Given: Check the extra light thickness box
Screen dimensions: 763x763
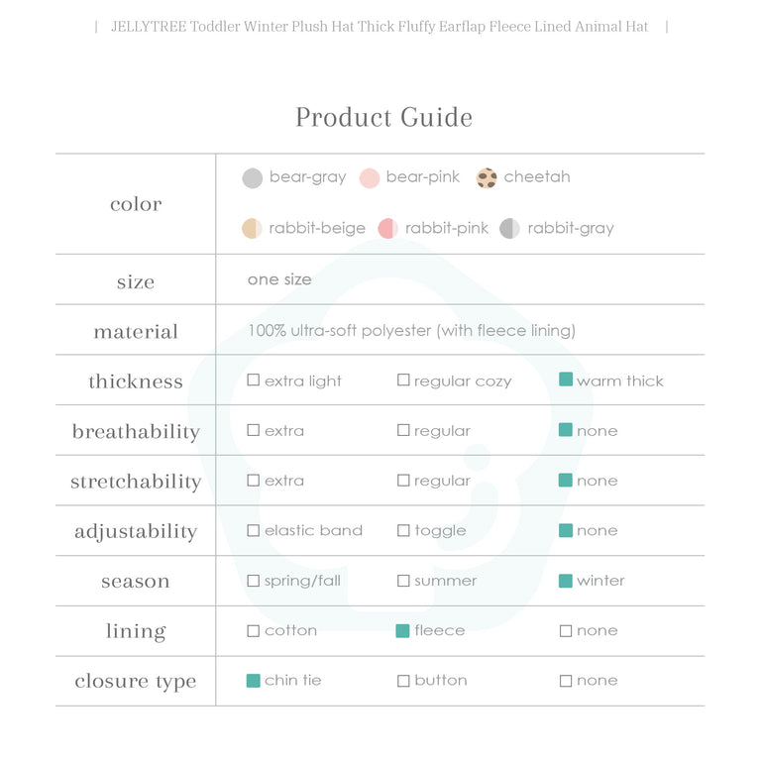Looking at the screenshot, I should click(254, 381).
